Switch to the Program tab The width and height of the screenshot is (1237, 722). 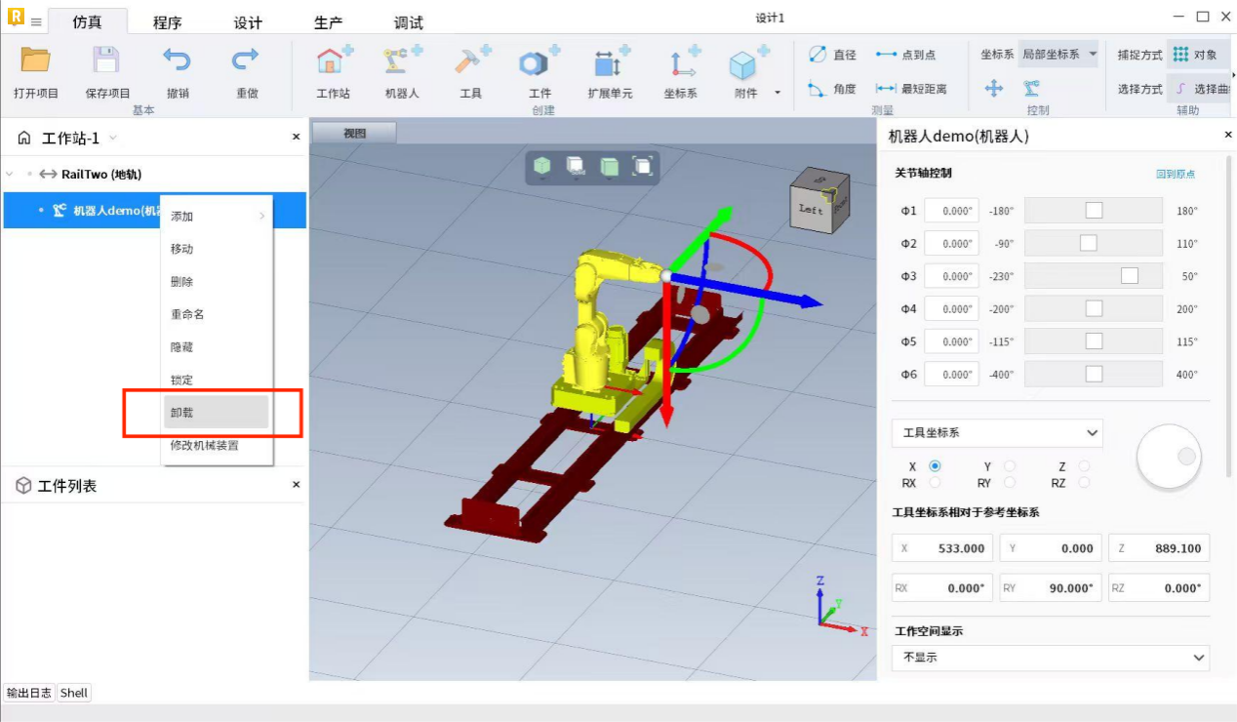coord(167,22)
